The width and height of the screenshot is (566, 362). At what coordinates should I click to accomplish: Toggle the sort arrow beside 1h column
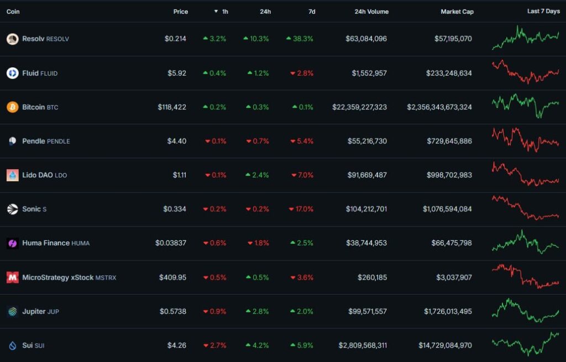216,11
